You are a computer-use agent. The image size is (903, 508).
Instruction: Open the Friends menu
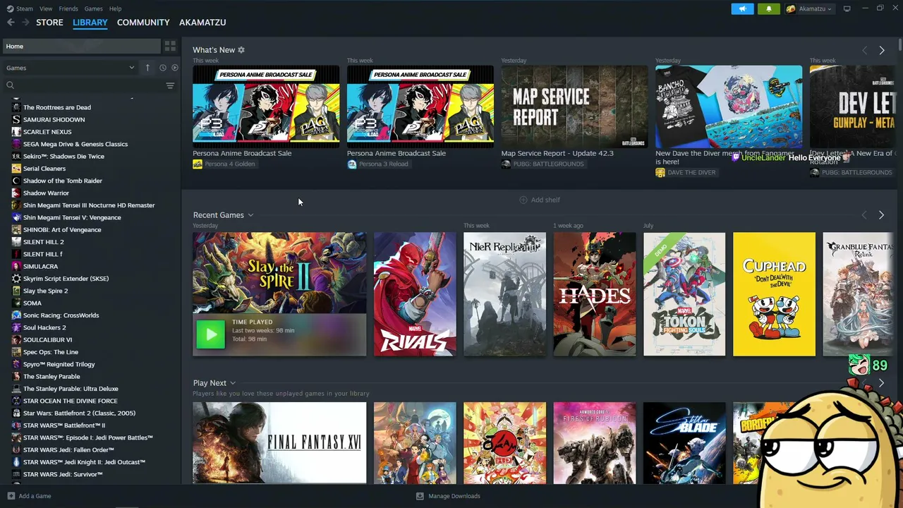pyautogui.click(x=68, y=8)
